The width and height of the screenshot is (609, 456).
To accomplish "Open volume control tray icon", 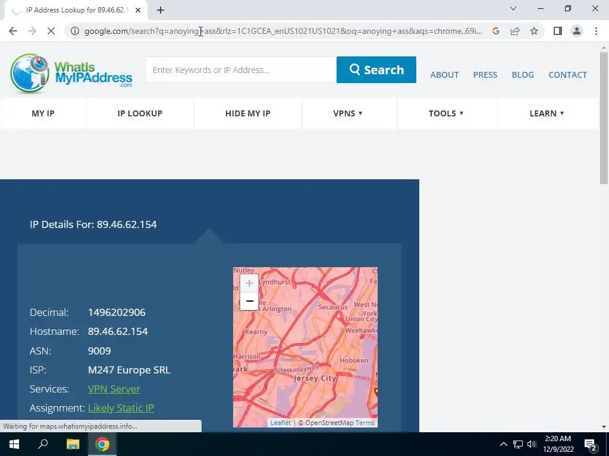I will (x=532, y=444).
